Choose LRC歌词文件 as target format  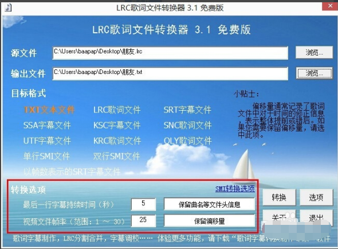coord(117,110)
